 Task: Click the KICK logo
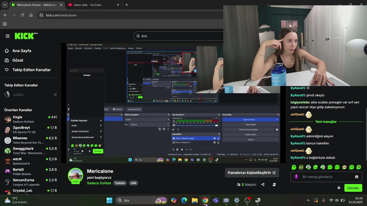point(26,36)
